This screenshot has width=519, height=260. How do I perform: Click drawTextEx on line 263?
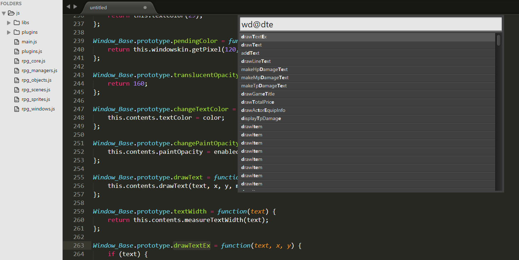tap(192, 245)
